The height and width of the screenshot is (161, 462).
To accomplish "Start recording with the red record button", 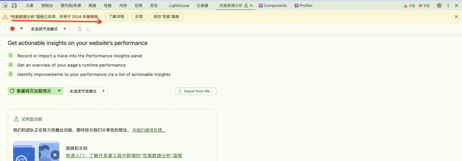I will (12, 29).
